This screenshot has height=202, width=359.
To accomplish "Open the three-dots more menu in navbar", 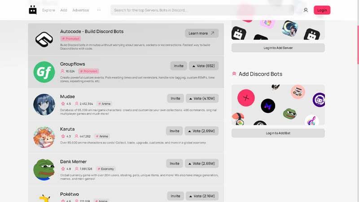I will (x=99, y=10).
